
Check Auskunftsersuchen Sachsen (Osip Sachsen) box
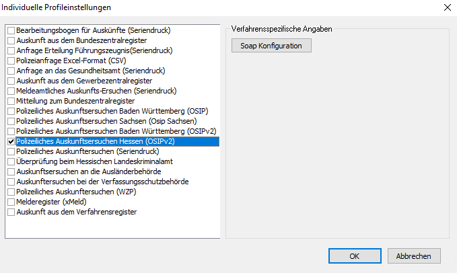point(11,122)
